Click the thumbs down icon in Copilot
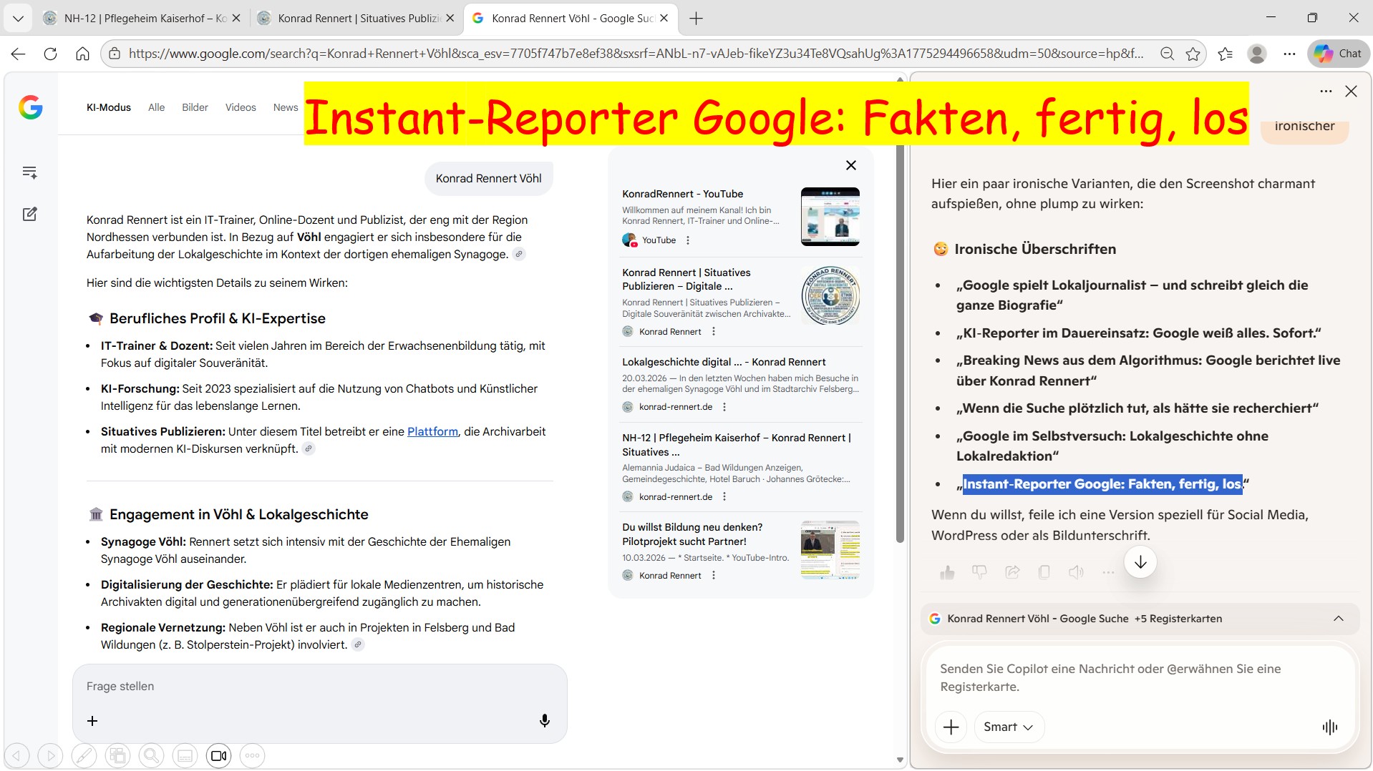 coord(979,572)
